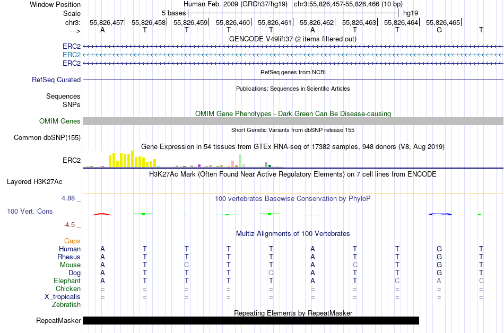
Task: Click the orange H3K27Ac signal line
Action: pos(293,194)
